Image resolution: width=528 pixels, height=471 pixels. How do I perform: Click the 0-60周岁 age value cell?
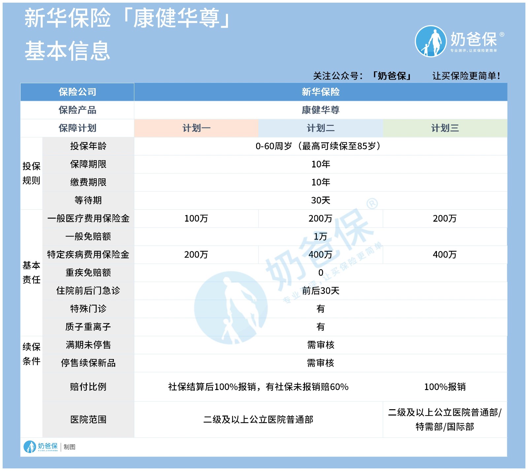coord(320,146)
